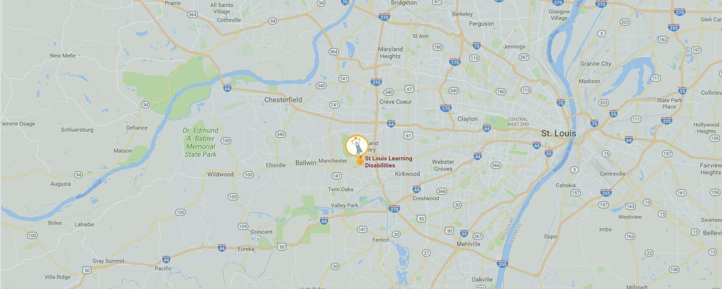The height and width of the screenshot is (289, 722).
Task: Click the US Route 61 shield
Action: pyautogui.click(x=409, y=135)
